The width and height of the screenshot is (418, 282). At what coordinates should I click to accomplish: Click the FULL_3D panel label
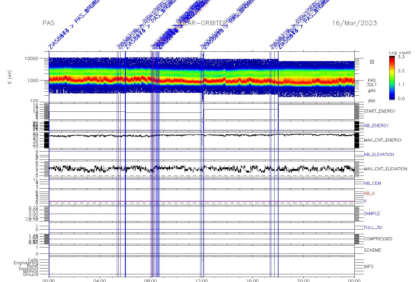(373, 228)
